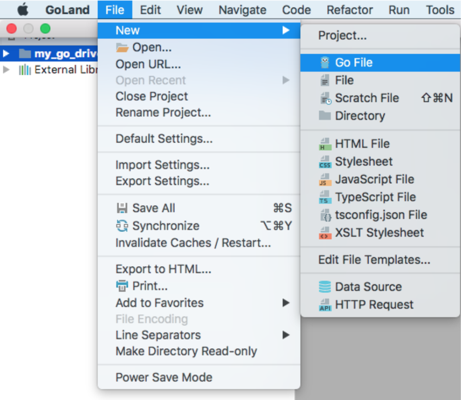This screenshot has height=400, width=461.
Task: Toggle Power Save Mode
Action: [x=164, y=377]
